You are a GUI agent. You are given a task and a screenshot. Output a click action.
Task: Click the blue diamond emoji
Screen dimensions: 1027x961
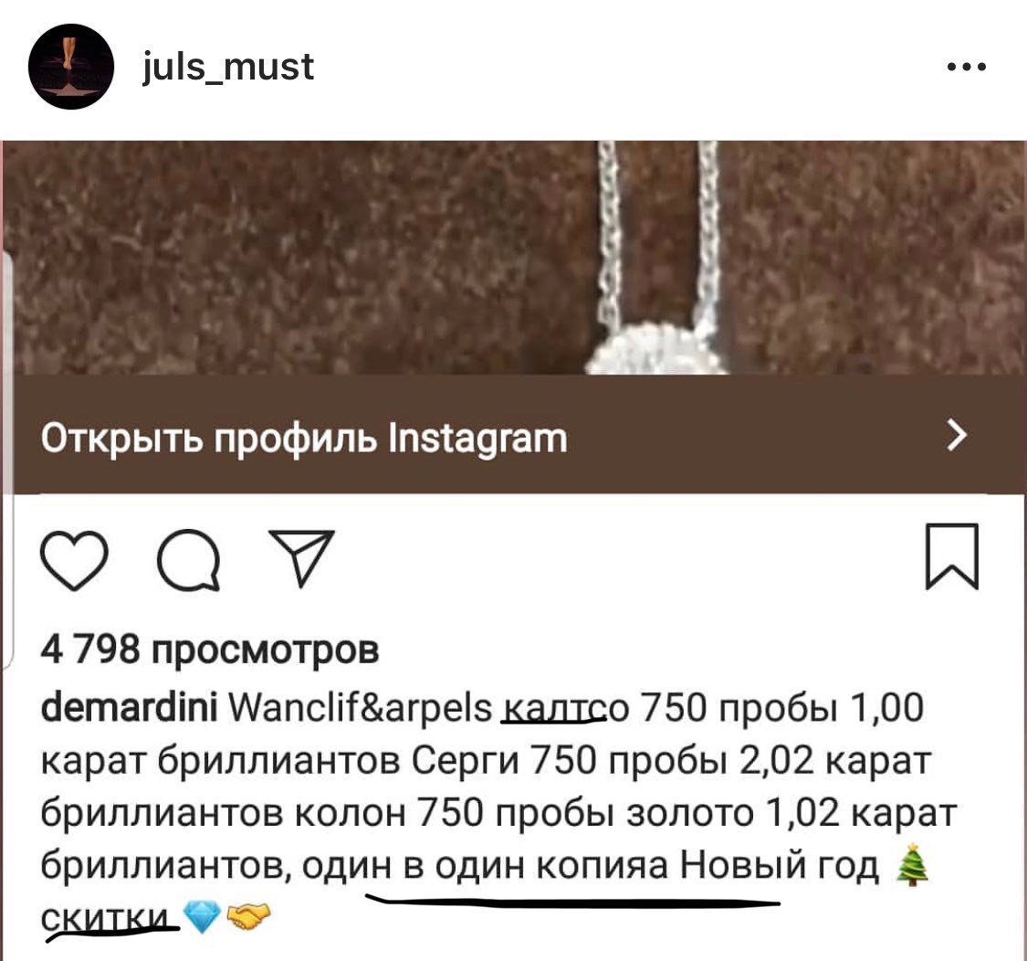point(200,916)
